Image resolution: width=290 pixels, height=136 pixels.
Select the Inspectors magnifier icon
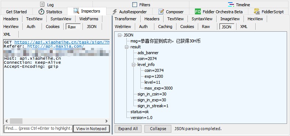pyautogui.click(x=76, y=11)
